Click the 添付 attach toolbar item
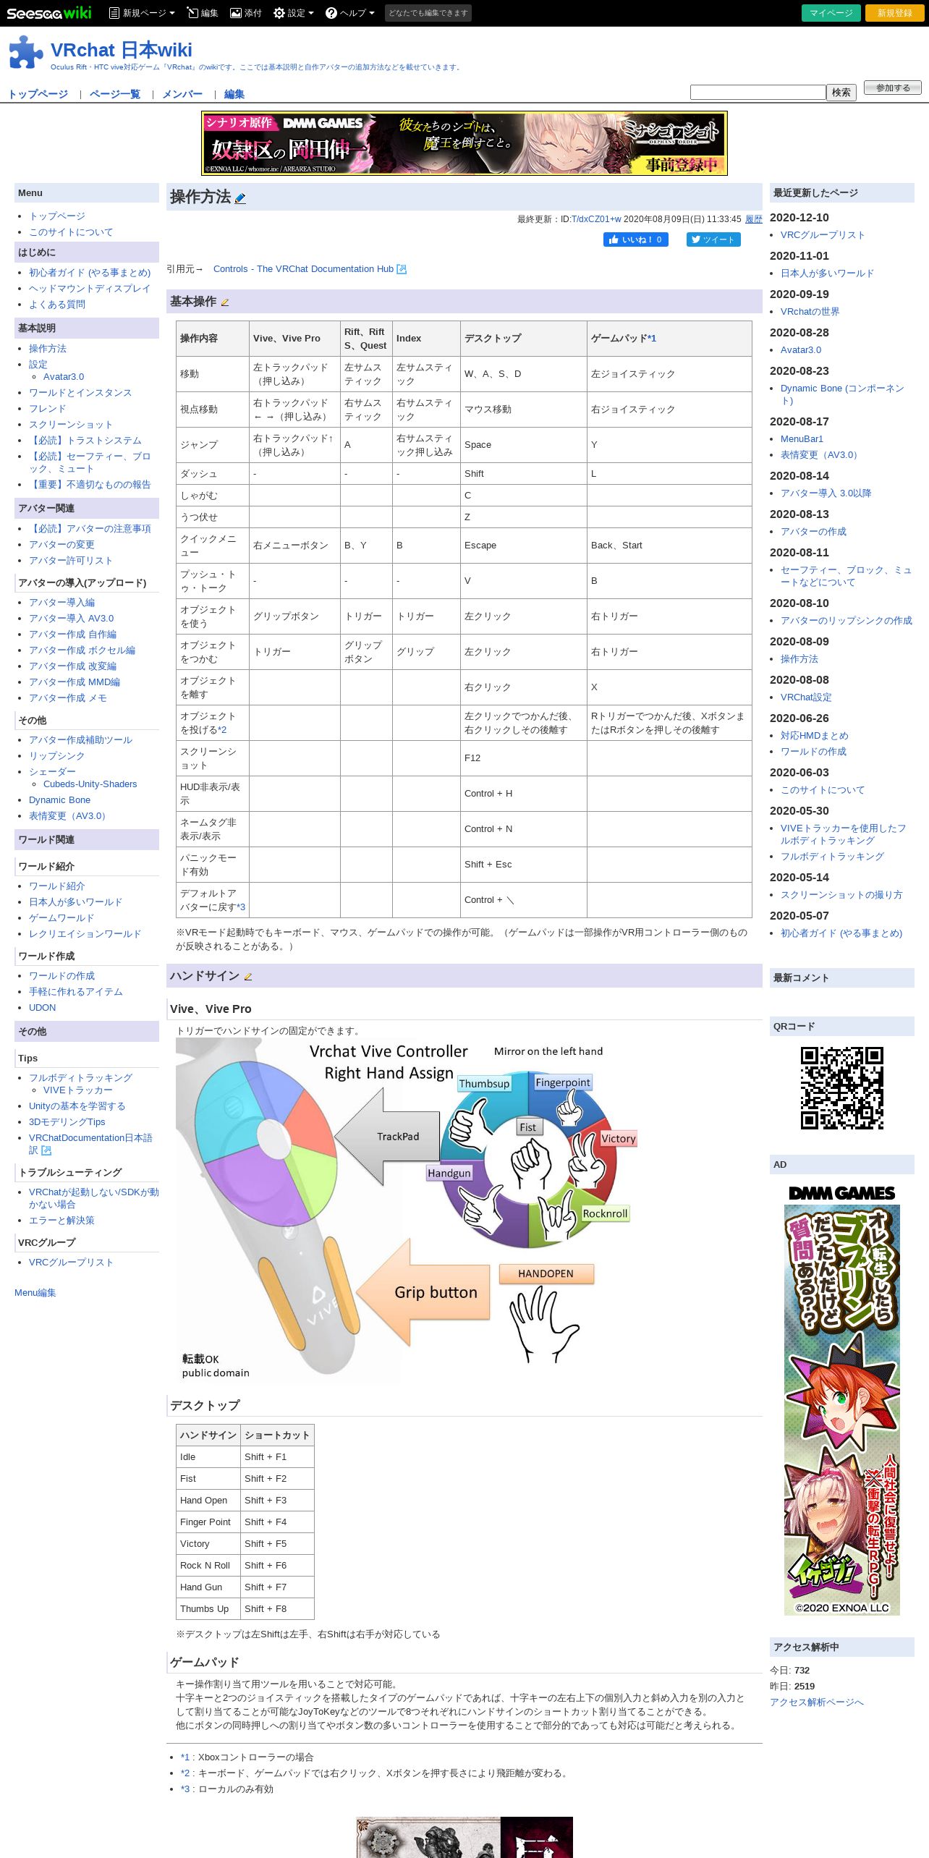 [x=245, y=13]
